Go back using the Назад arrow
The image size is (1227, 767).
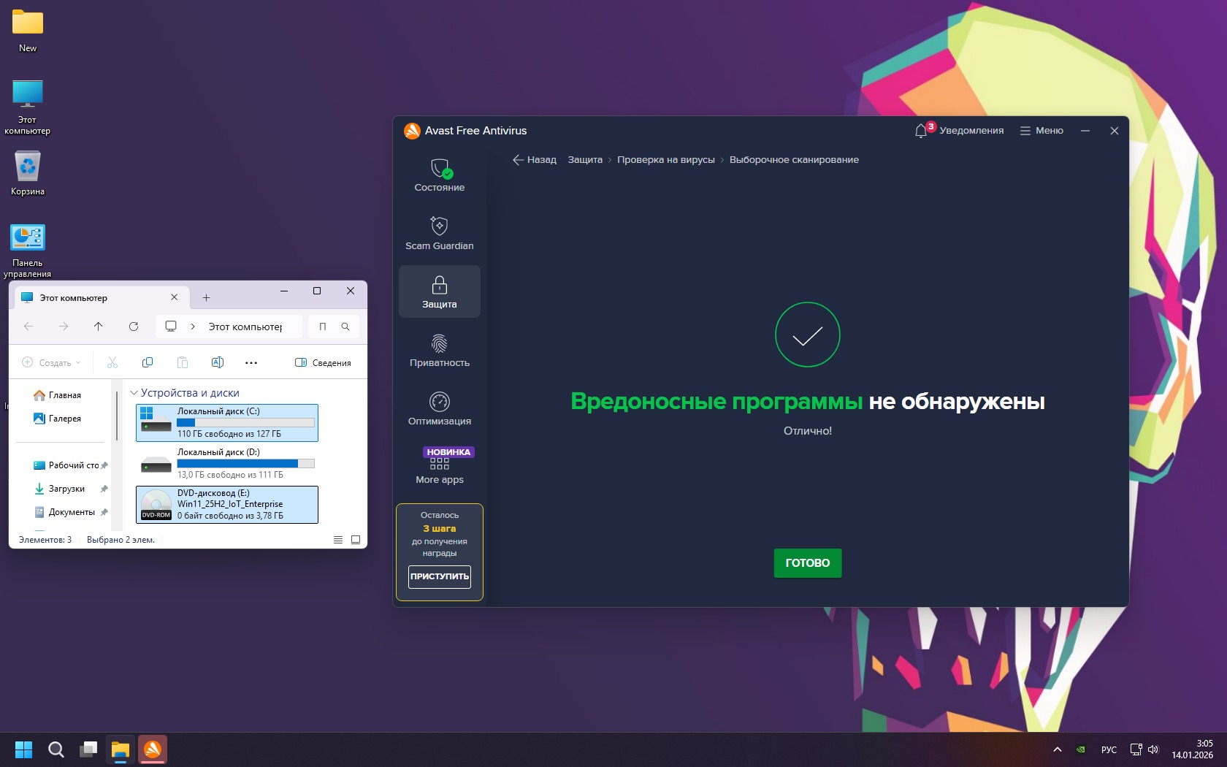tap(534, 160)
